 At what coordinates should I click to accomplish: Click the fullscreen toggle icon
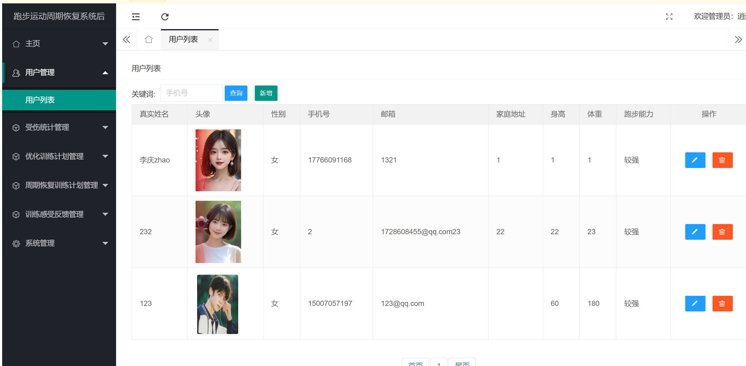click(669, 17)
